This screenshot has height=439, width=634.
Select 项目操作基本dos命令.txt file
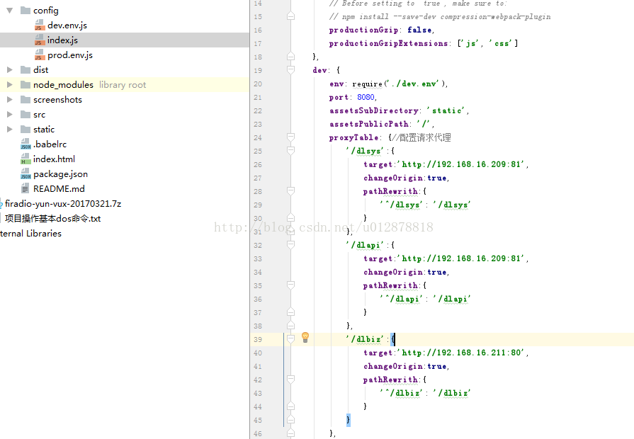pyautogui.click(x=52, y=219)
